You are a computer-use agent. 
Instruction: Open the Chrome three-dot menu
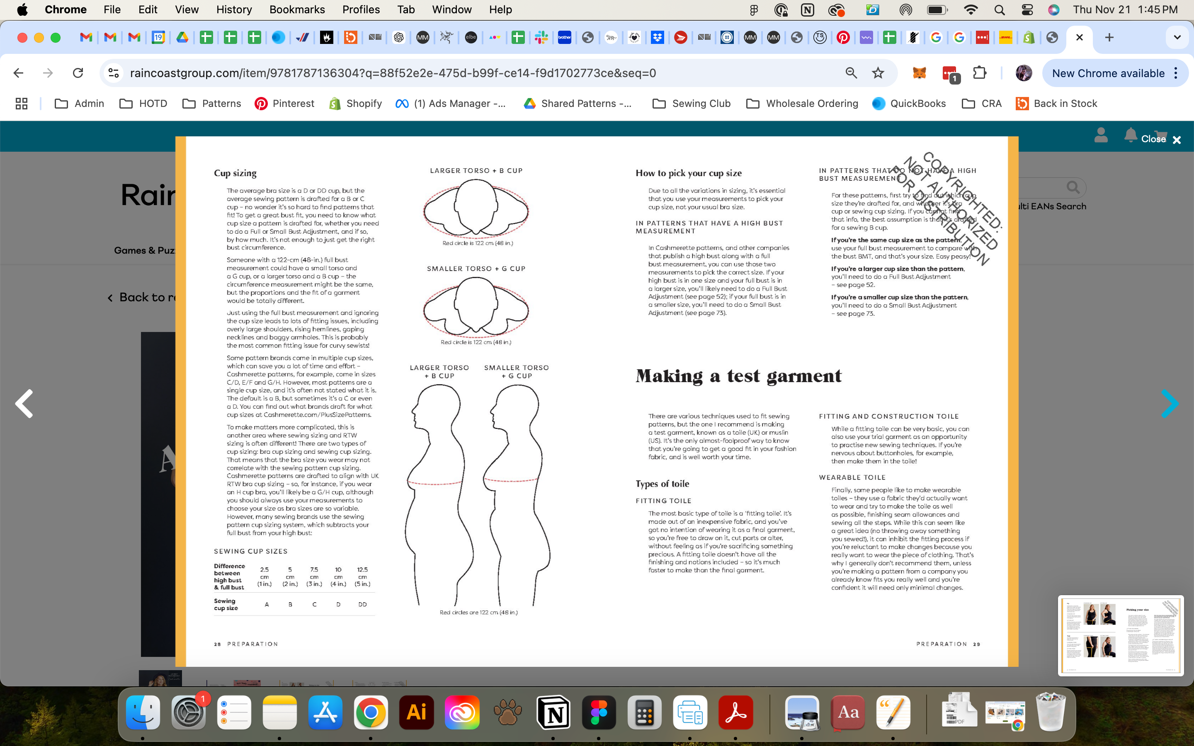coord(1177,73)
